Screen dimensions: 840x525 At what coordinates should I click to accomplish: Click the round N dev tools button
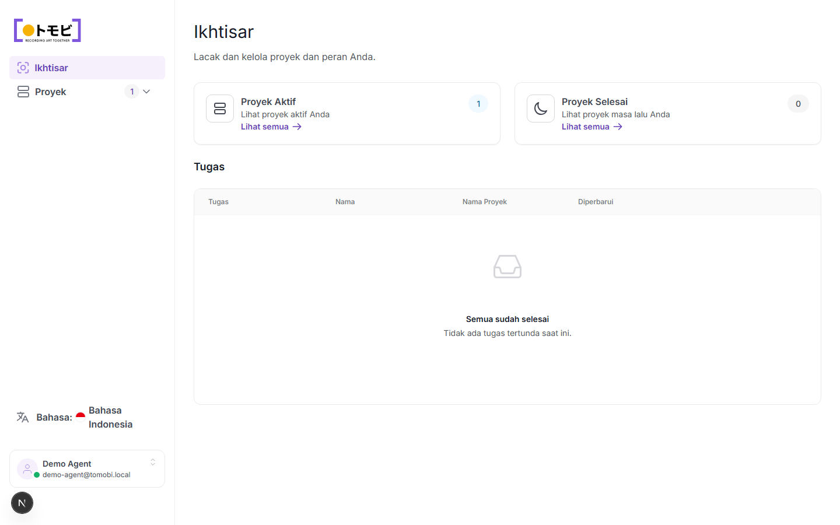pyautogui.click(x=22, y=503)
